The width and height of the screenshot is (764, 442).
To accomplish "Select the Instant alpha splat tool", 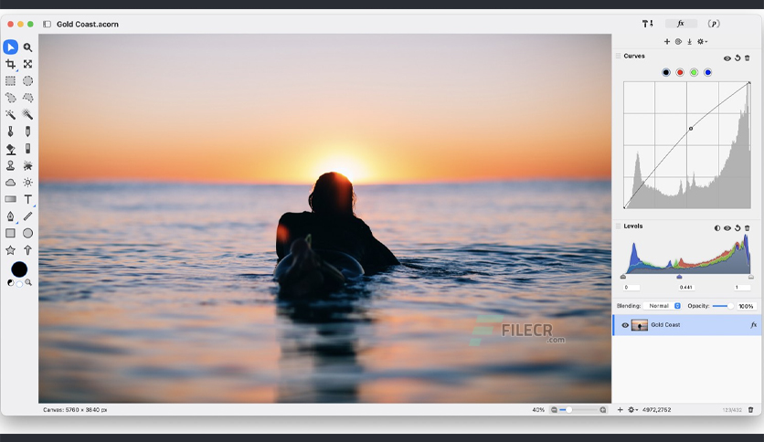I will [27, 165].
